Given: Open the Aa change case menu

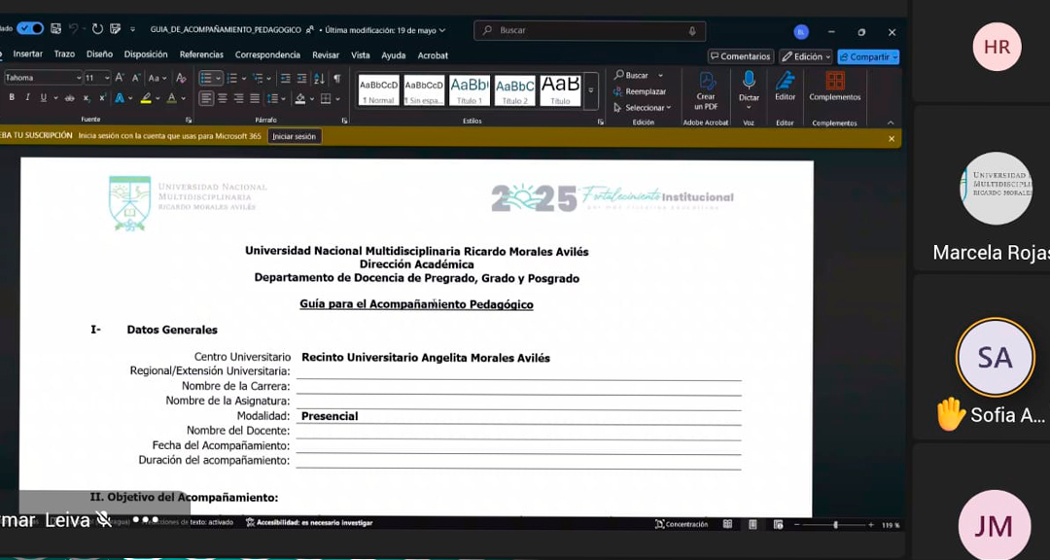Looking at the screenshot, I should pos(157,78).
